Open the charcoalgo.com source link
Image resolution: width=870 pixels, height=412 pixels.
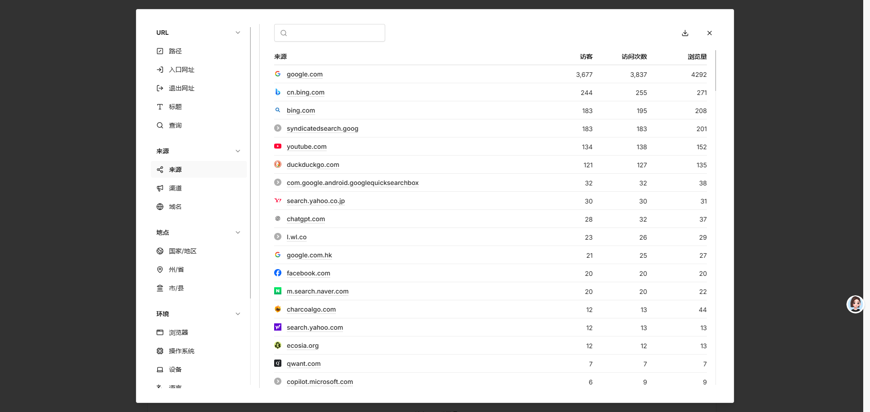point(311,309)
